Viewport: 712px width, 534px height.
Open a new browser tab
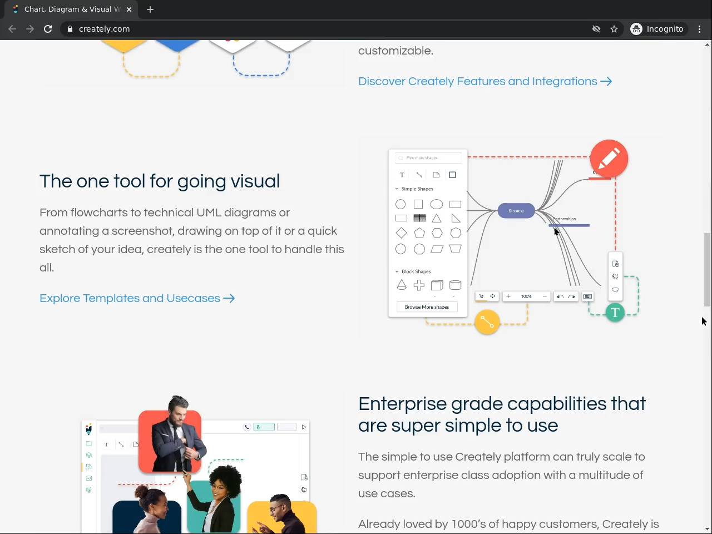150,9
